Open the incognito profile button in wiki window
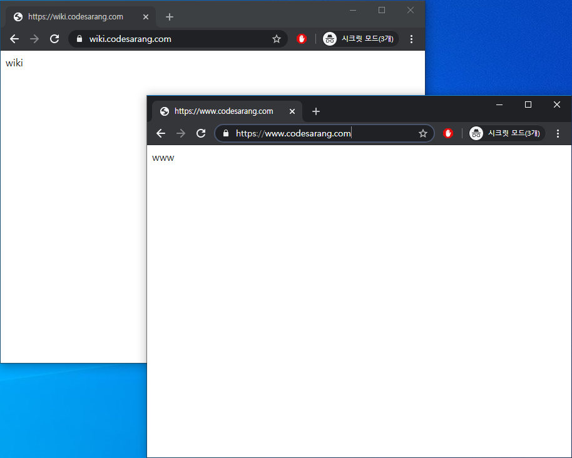The image size is (572, 458). (360, 39)
